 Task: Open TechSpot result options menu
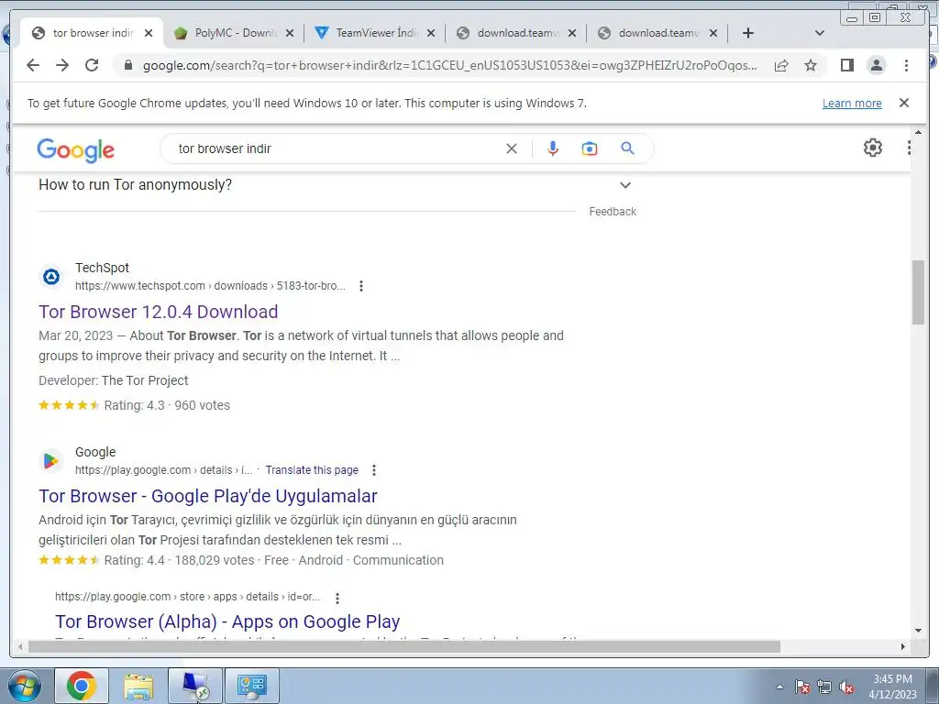[361, 286]
